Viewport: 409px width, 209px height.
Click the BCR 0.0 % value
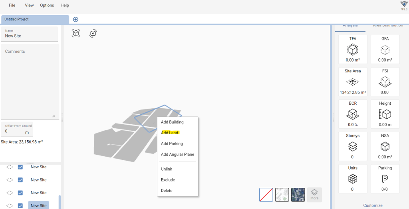pos(353,125)
